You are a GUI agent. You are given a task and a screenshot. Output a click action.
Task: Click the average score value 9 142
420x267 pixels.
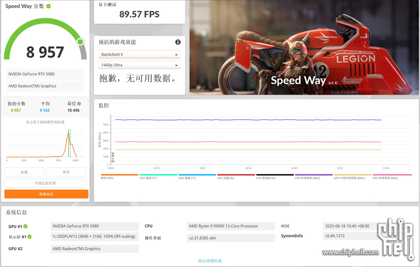(x=45, y=110)
